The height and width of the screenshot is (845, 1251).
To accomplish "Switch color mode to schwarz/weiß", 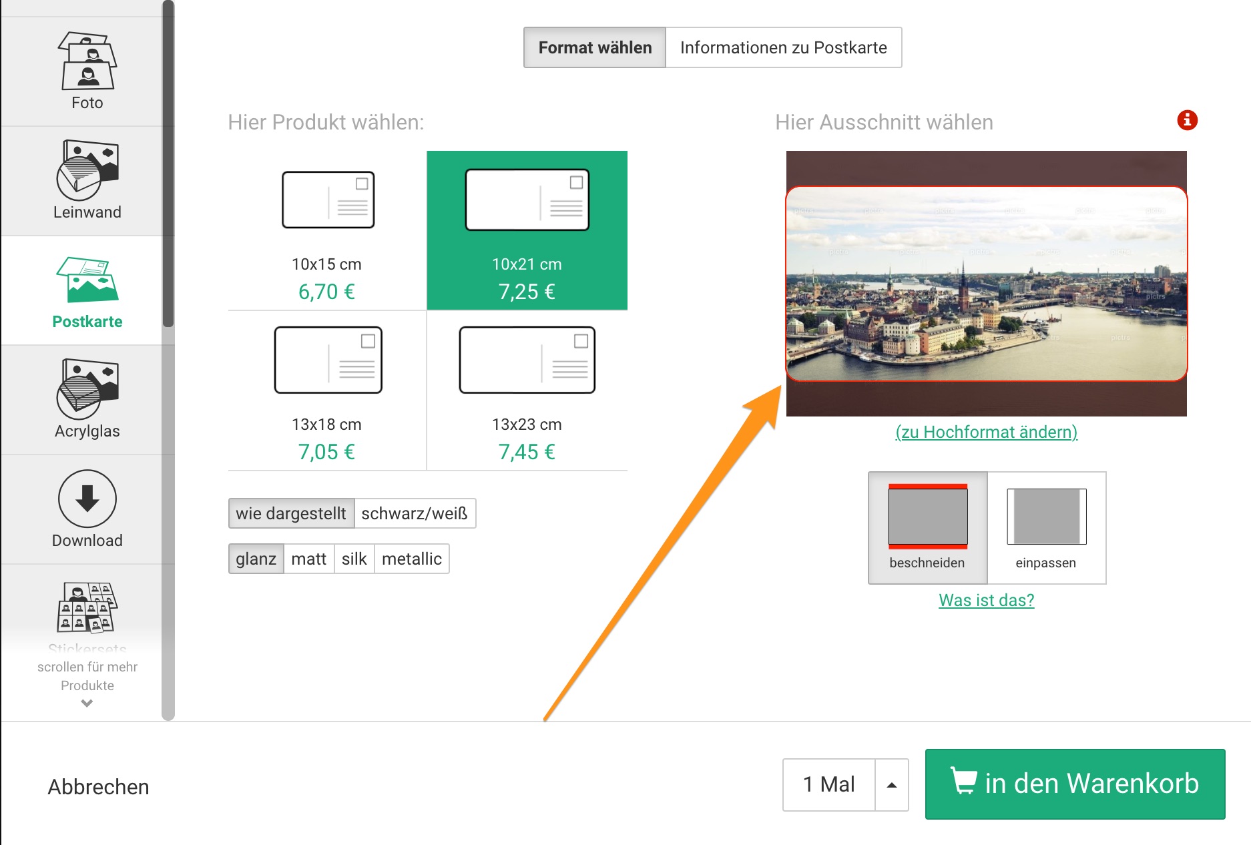I will 414,513.
